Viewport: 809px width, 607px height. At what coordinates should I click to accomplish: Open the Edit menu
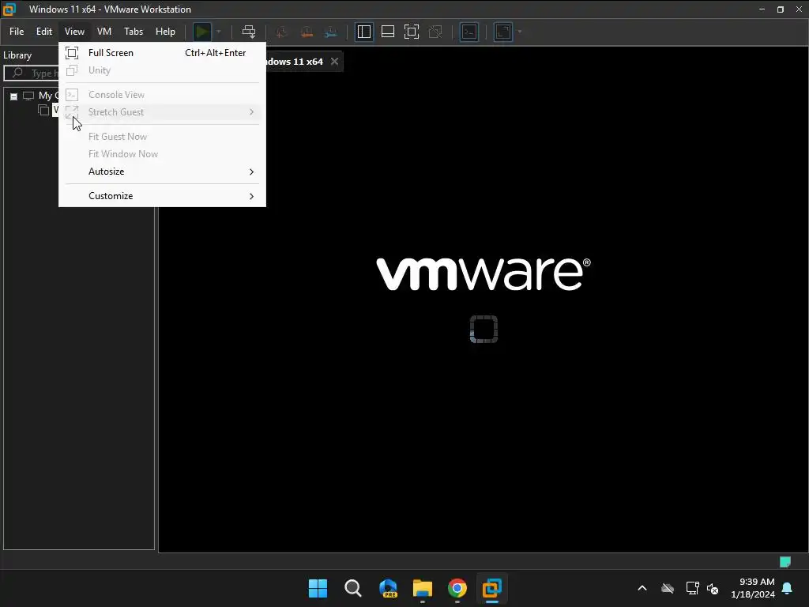click(44, 32)
